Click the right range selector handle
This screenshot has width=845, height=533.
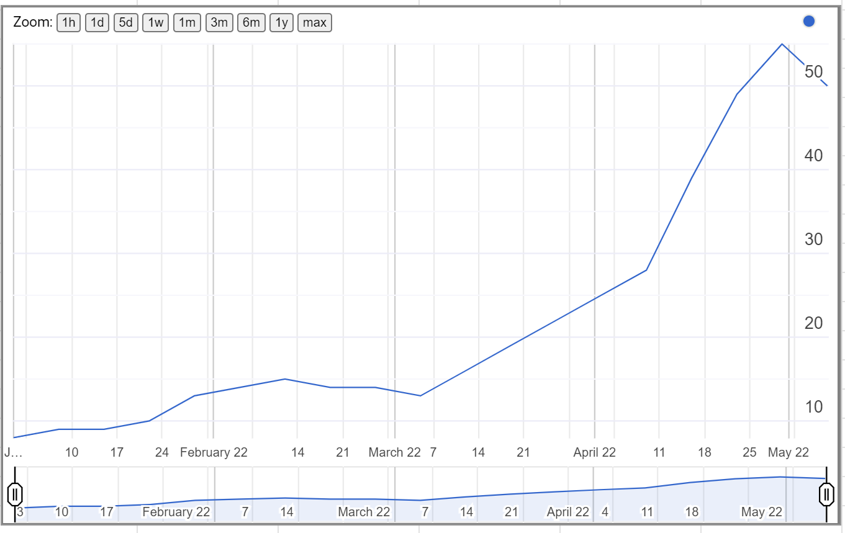click(826, 495)
